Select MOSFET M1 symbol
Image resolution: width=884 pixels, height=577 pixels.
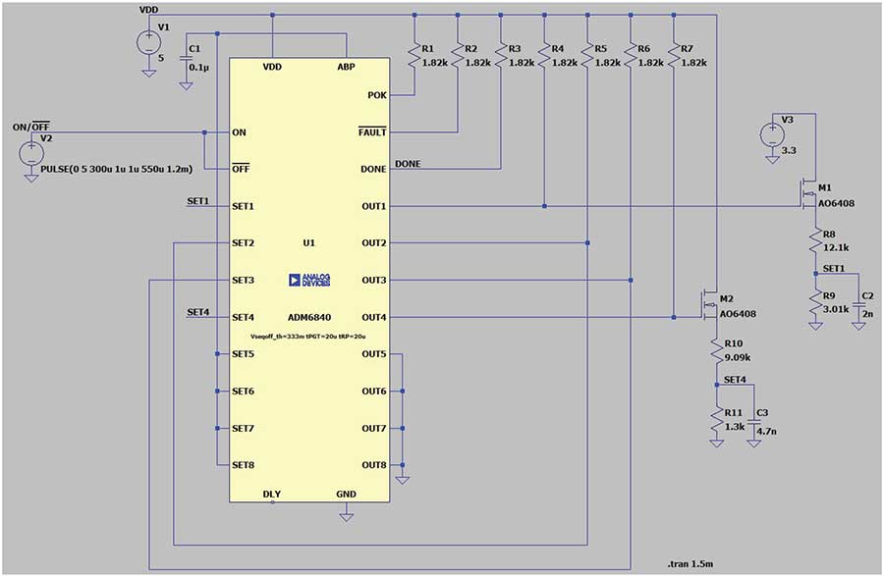(808, 195)
